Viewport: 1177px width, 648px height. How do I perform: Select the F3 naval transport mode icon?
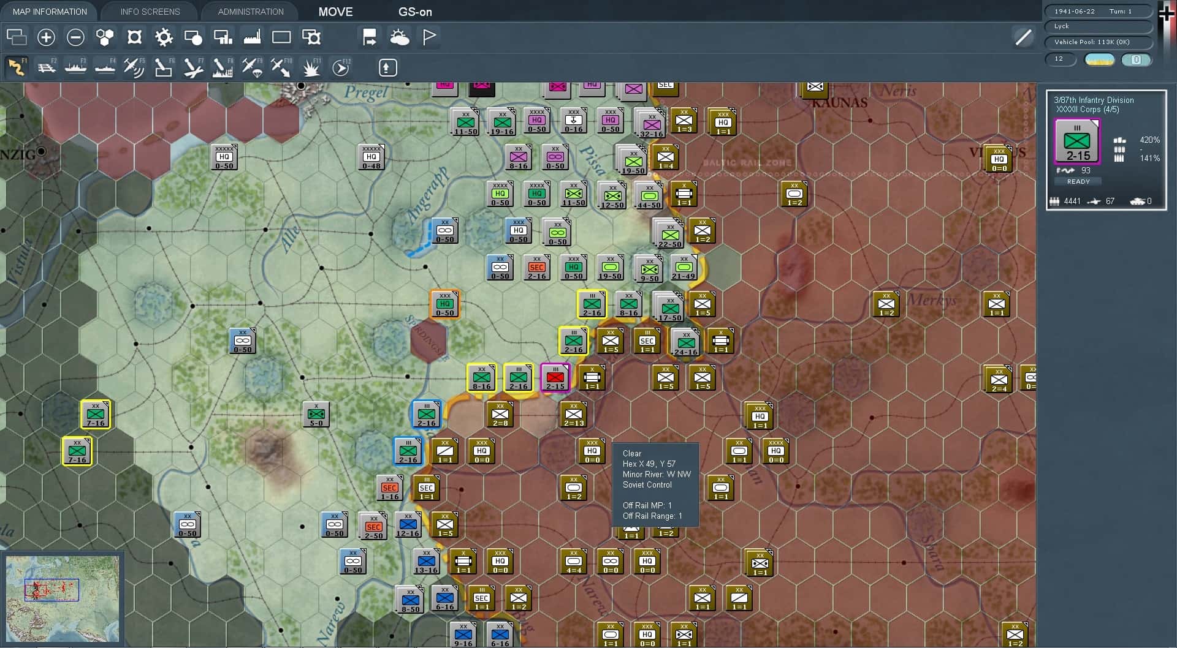click(76, 67)
